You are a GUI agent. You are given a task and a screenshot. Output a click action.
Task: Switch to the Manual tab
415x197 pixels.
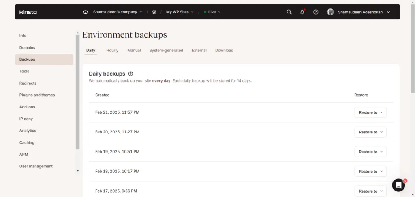tap(134, 50)
